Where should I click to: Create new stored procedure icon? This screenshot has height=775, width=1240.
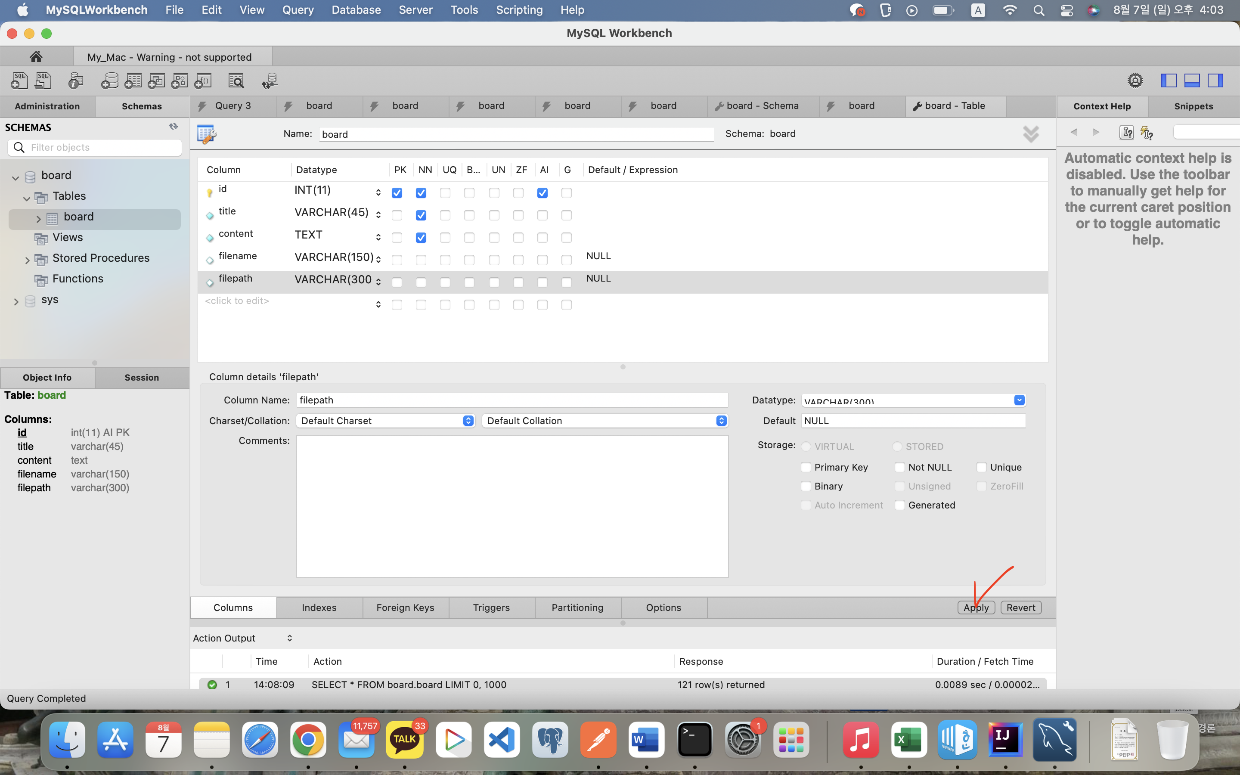pos(180,81)
